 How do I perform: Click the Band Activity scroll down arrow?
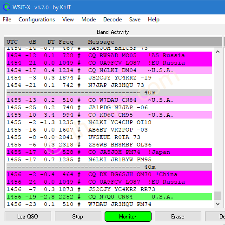point(218,204)
